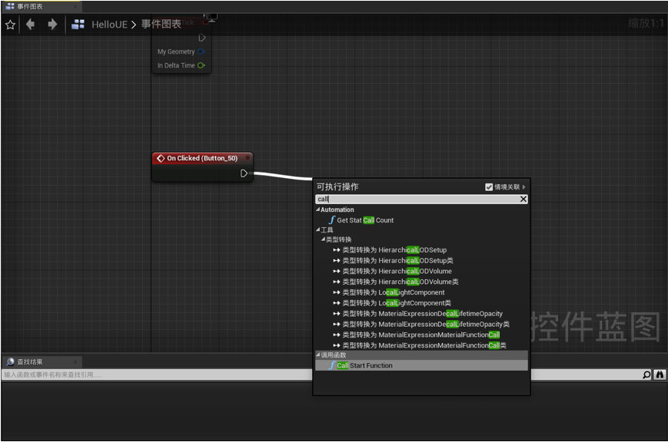Image resolution: width=668 pixels, height=442 pixels.
Task: Clear the action search with X
Action: 523,199
